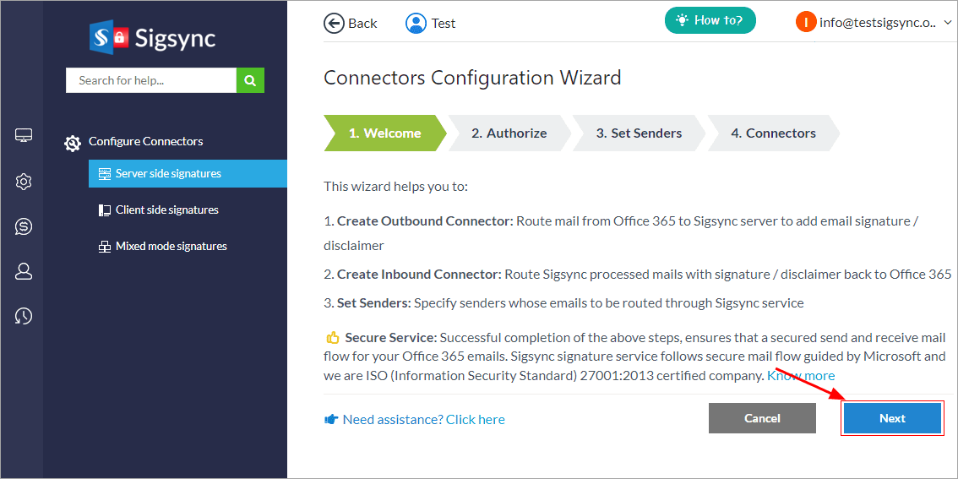The width and height of the screenshot is (958, 479).
Task: Click the Sigsync logo
Action: point(153,38)
